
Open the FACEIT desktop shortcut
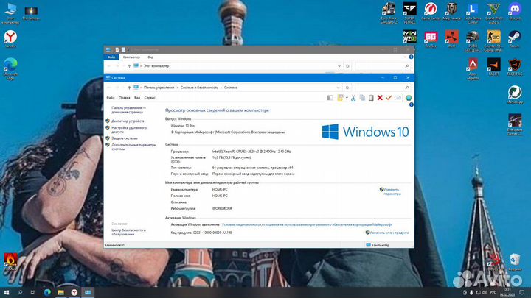[493, 66]
